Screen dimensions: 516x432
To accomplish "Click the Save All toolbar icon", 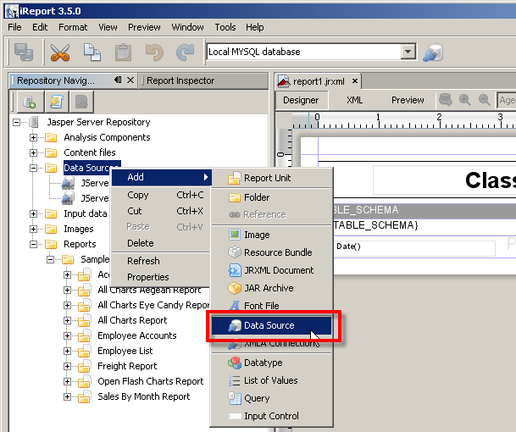I will click(24, 53).
